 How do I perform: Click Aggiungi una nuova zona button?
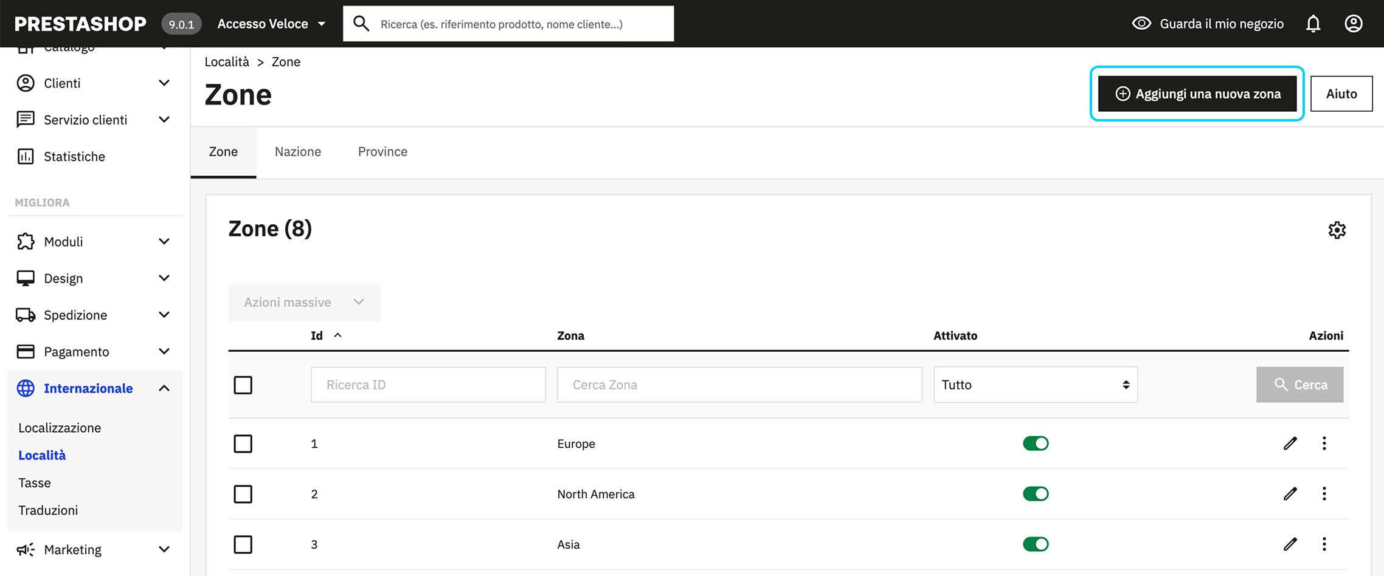(1197, 94)
